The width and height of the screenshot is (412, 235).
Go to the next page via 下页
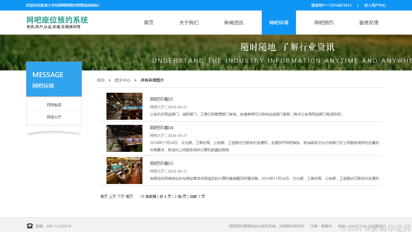pos(121,196)
